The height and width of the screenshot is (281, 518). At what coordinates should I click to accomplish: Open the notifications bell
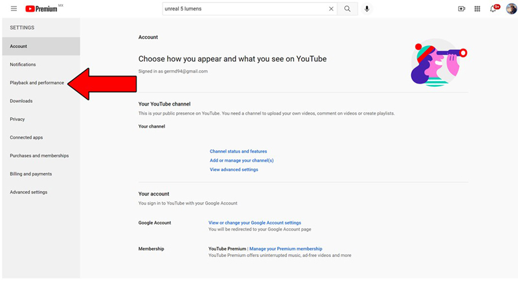point(493,9)
